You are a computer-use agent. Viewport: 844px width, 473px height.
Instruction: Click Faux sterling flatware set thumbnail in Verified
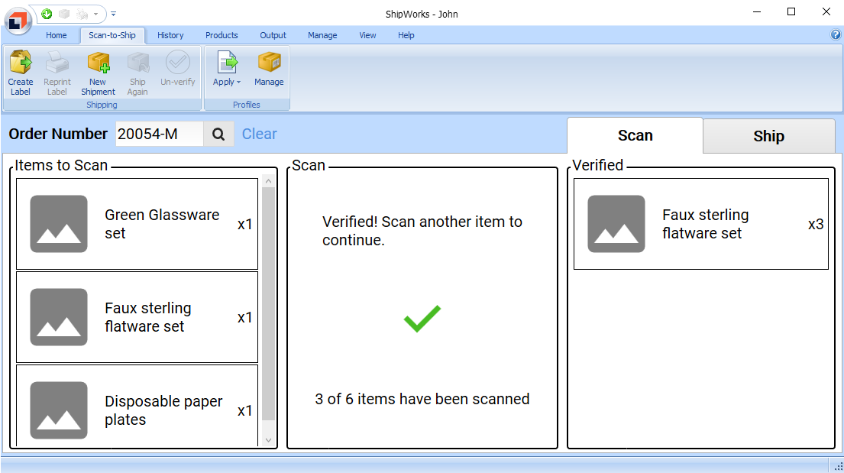pyautogui.click(x=616, y=224)
